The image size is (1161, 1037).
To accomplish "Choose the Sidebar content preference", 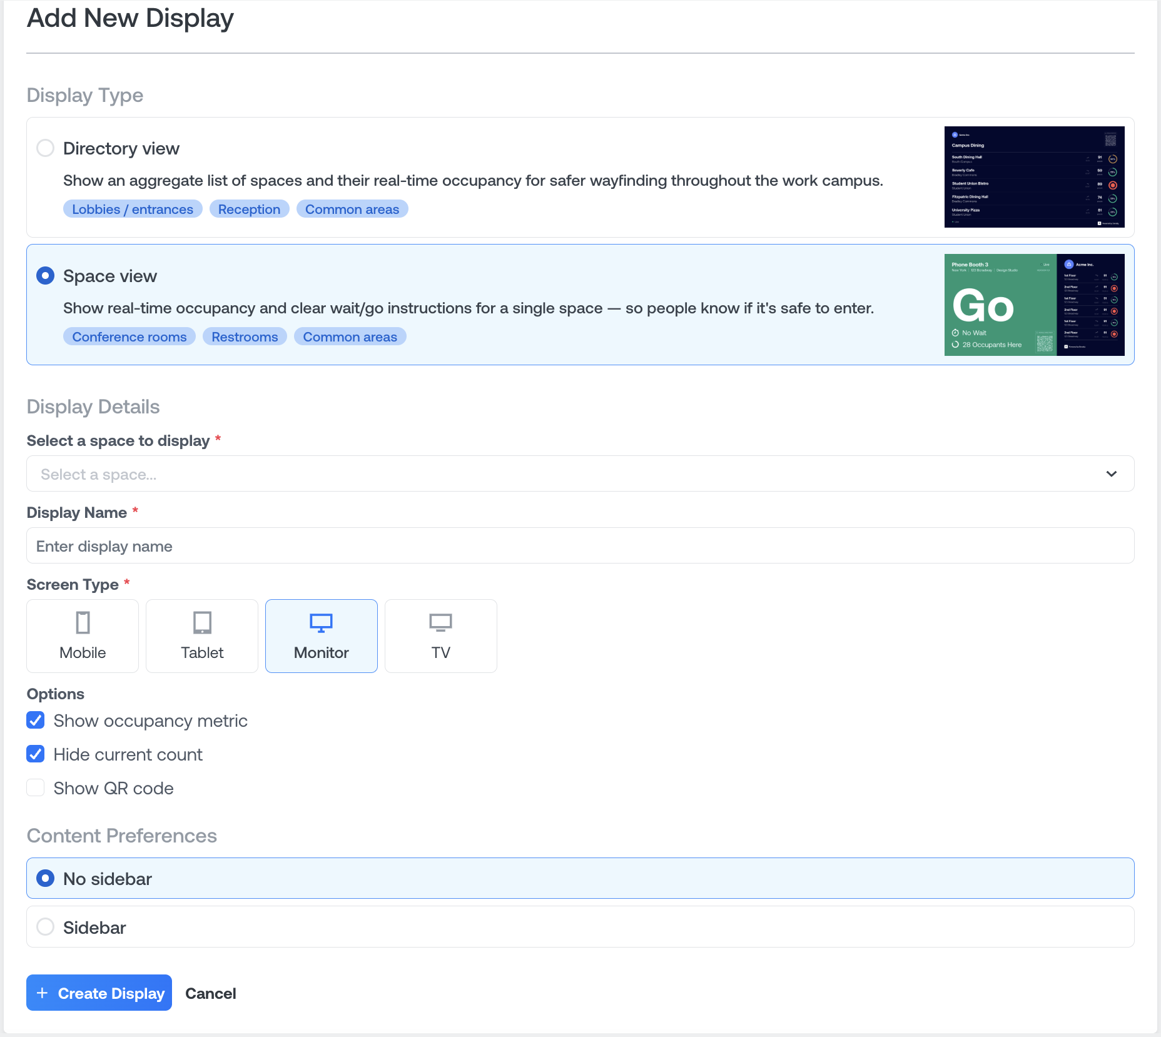I will [x=45, y=927].
